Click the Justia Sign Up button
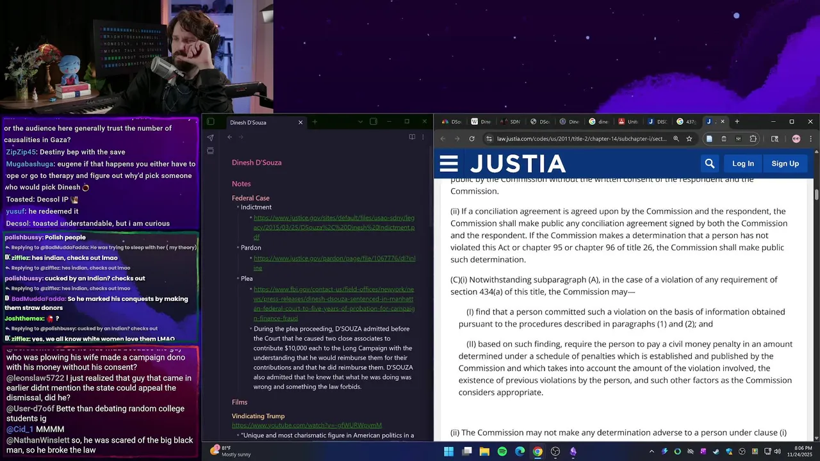This screenshot has width=820, height=461. (785, 163)
